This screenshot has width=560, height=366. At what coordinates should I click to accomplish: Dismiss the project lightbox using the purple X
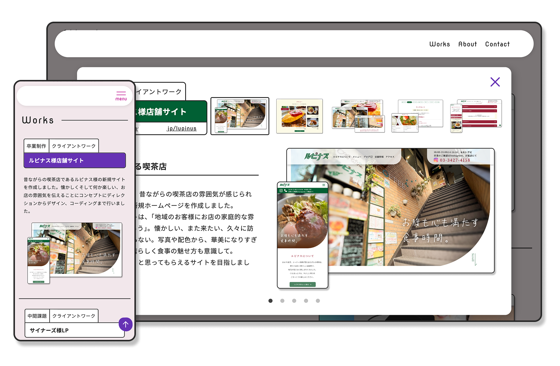(495, 82)
